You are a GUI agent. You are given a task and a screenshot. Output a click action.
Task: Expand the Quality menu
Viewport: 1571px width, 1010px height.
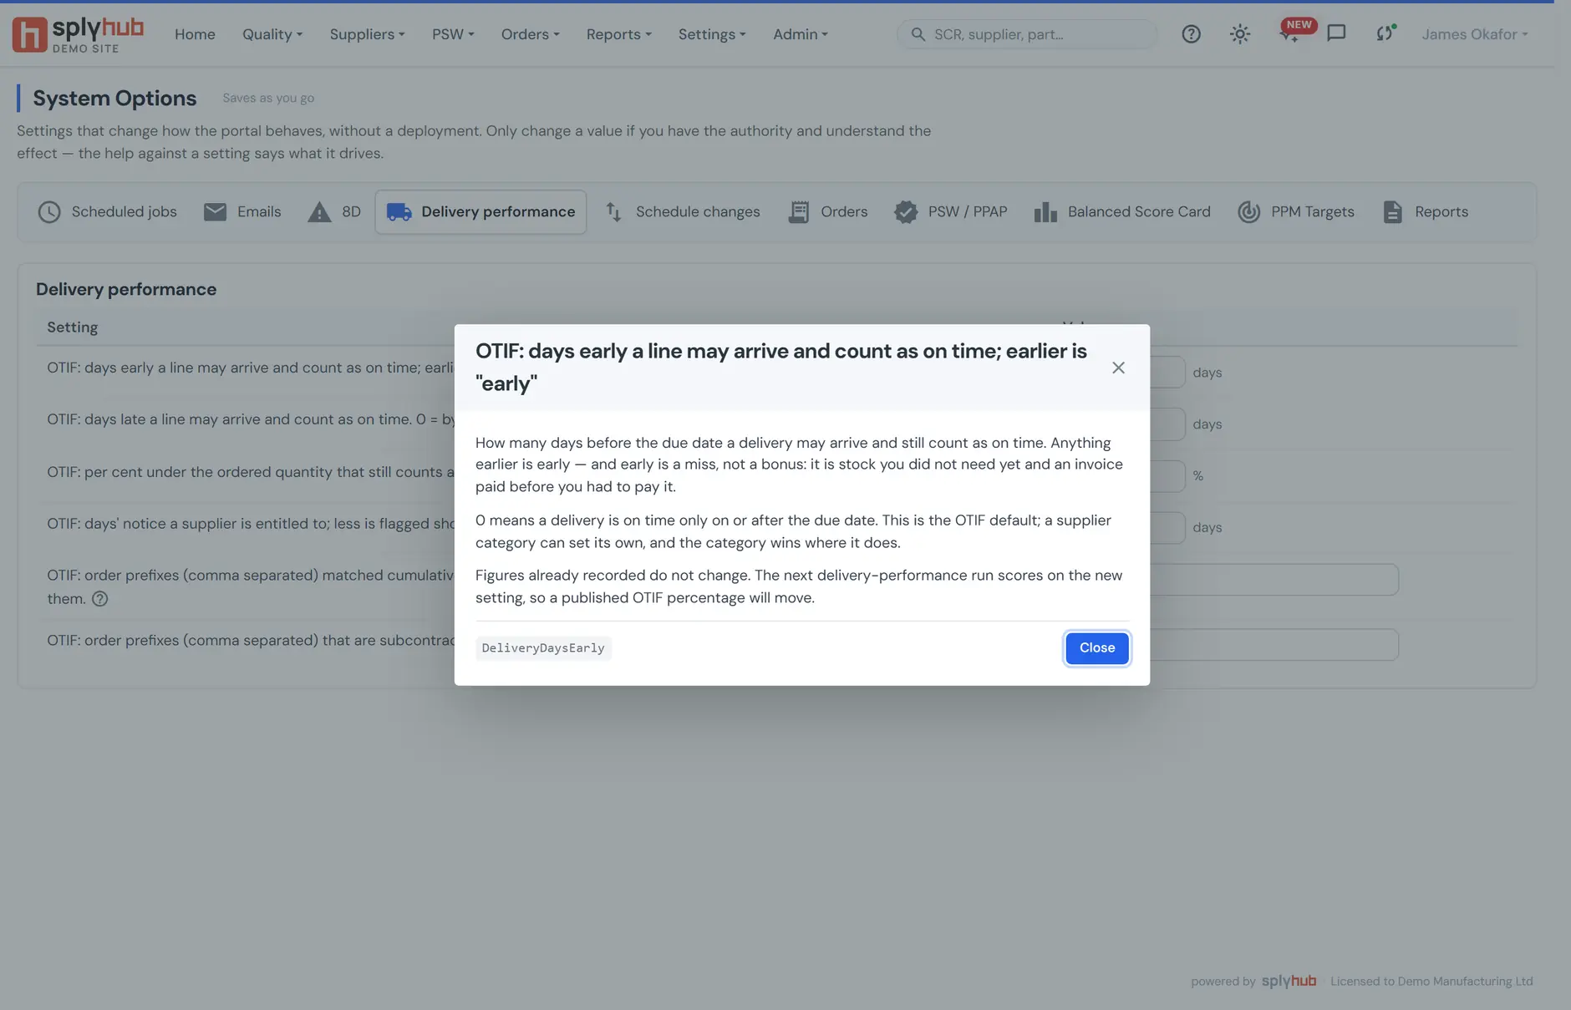coord(272,34)
